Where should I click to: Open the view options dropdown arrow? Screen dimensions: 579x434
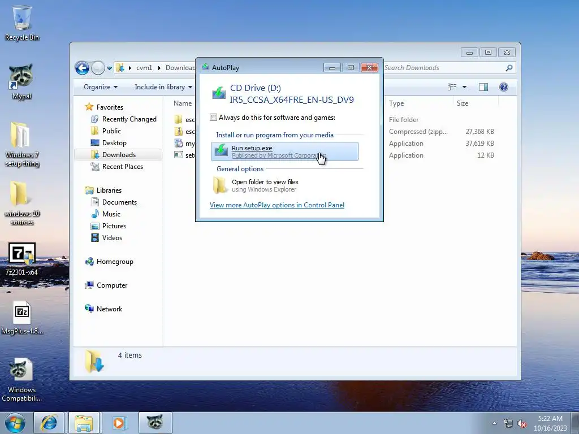pos(465,87)
